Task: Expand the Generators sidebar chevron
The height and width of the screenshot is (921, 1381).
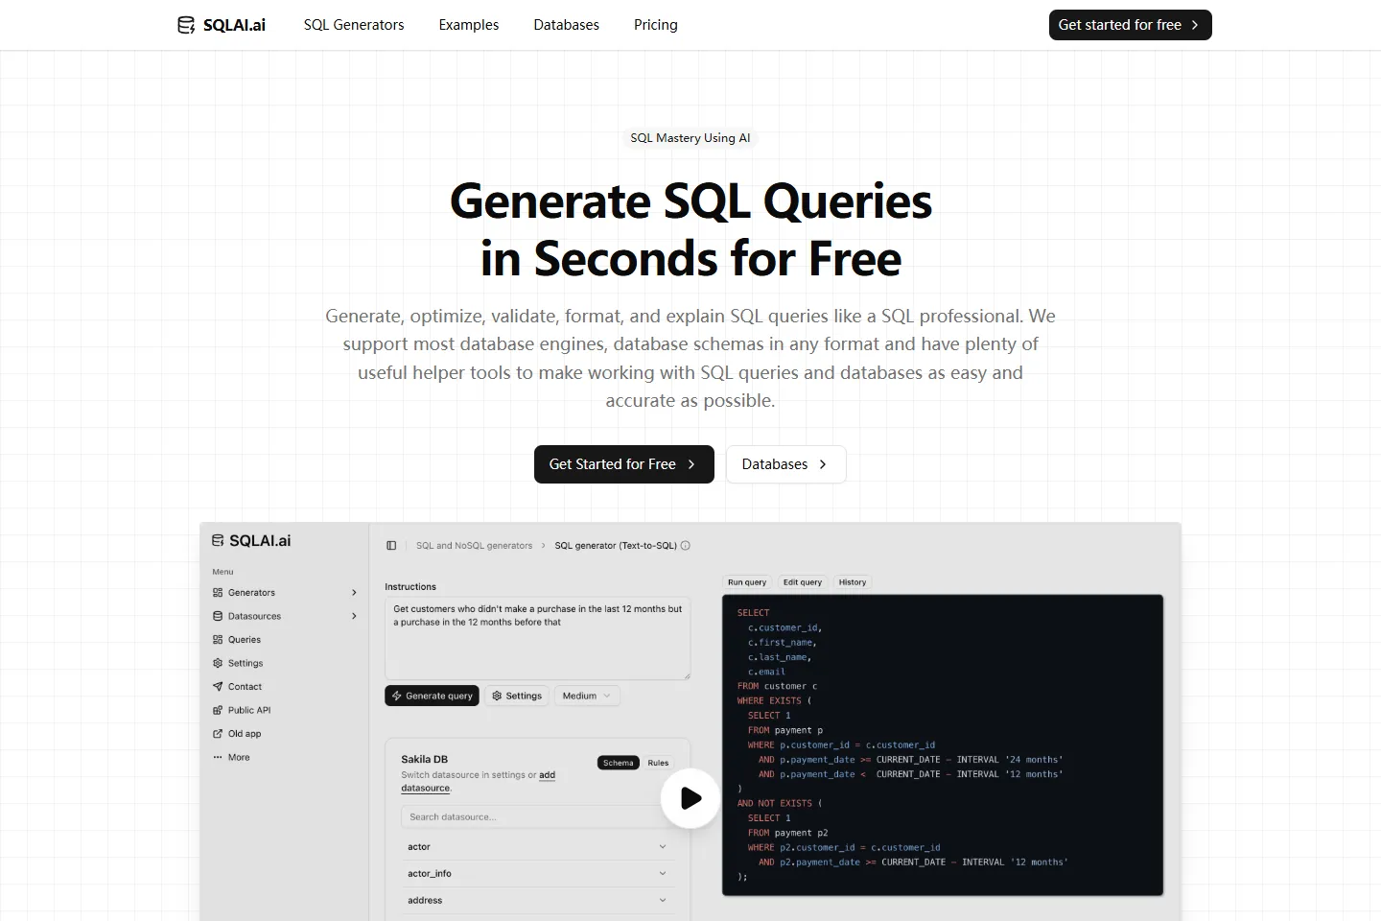Action: coord(354,593)
